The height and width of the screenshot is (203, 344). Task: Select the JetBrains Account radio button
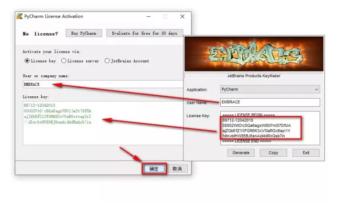click(107, 61)
